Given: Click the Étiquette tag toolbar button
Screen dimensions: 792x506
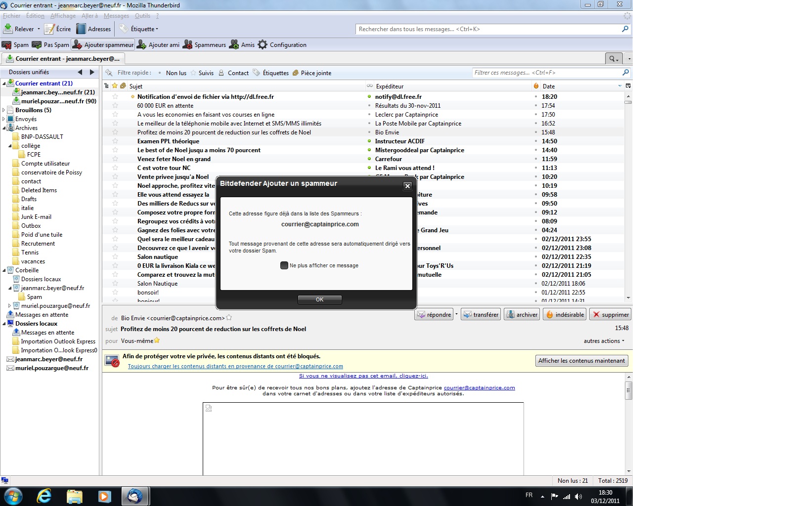Looking at the screenshot, I should coord(139,29).
